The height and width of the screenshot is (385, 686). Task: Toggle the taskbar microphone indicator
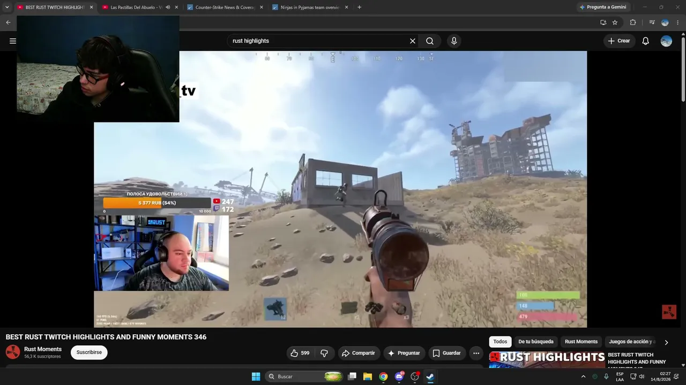[x=606, y=376]
